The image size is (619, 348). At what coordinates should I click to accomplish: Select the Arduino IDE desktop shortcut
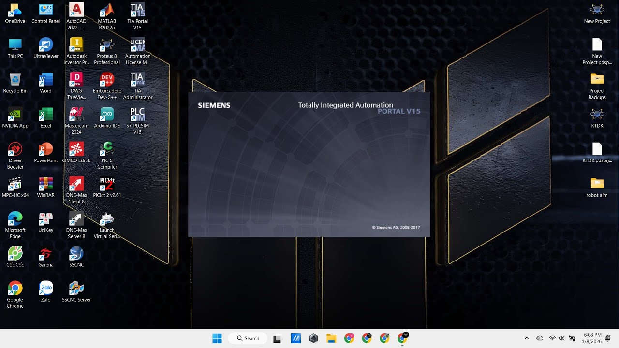pyautogui.click(x=107, y=118)
